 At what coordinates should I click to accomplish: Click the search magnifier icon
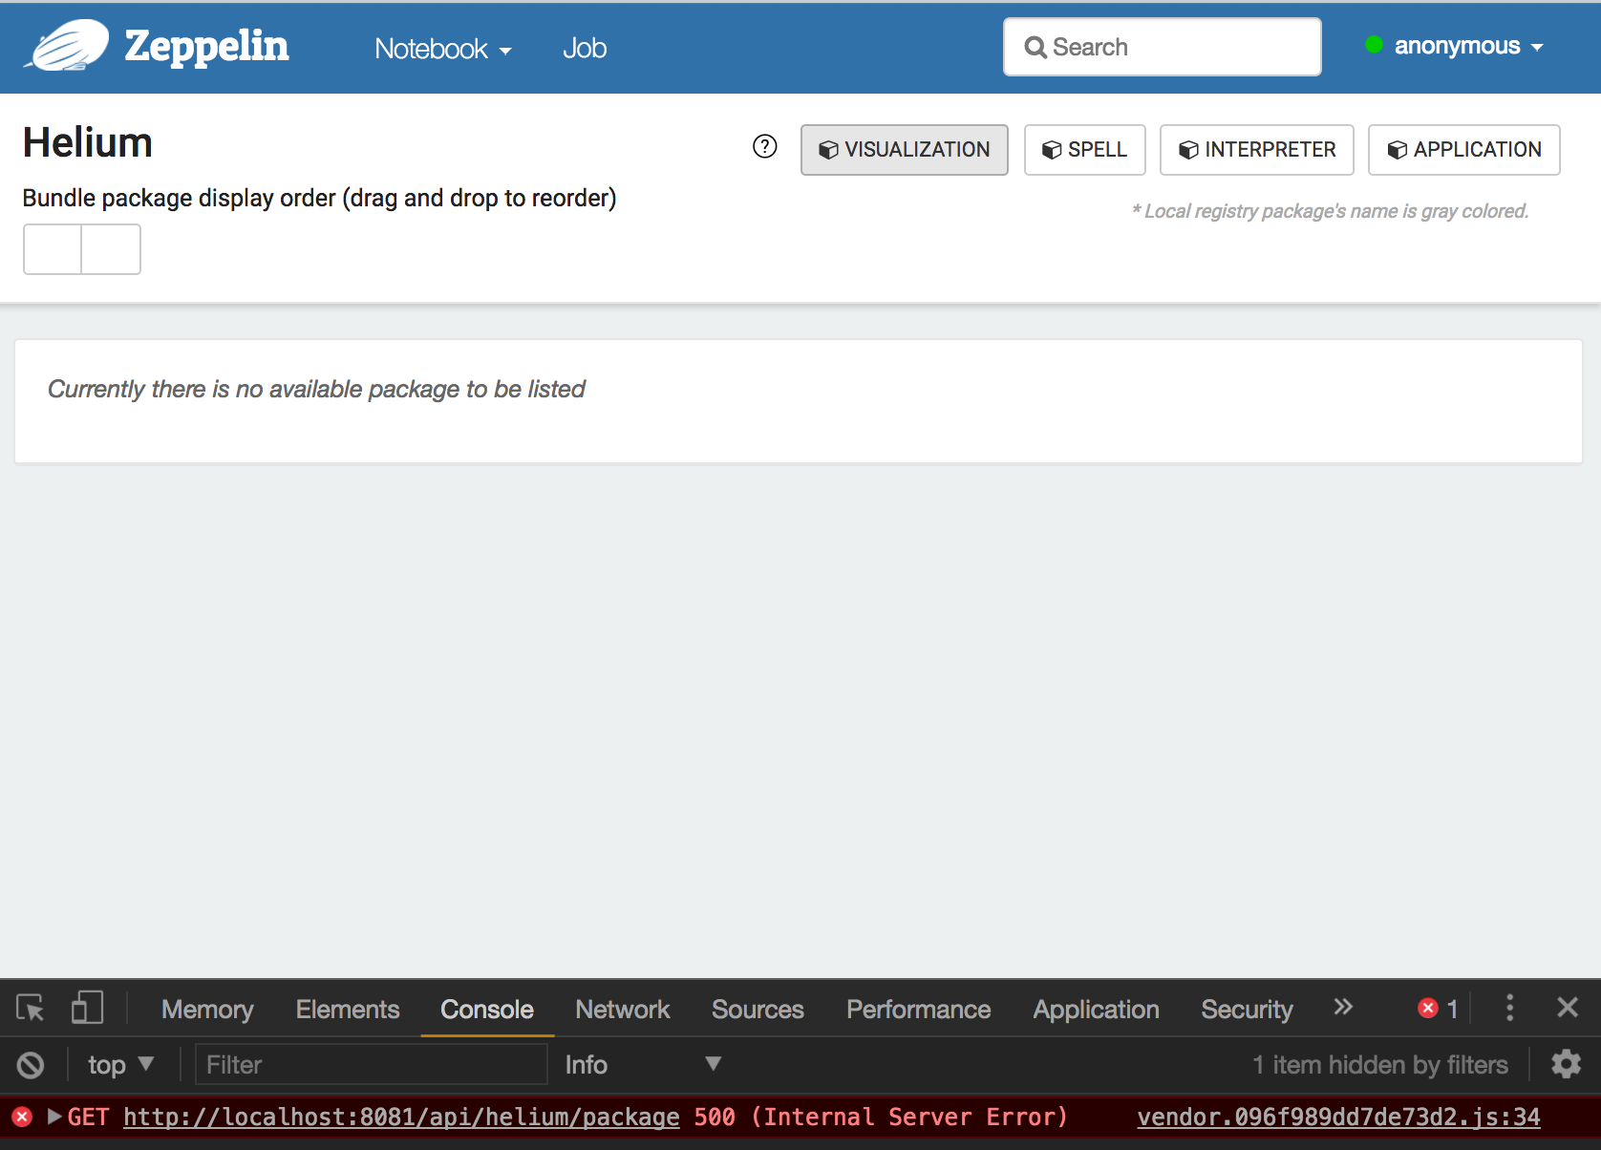pos(1035,47)
